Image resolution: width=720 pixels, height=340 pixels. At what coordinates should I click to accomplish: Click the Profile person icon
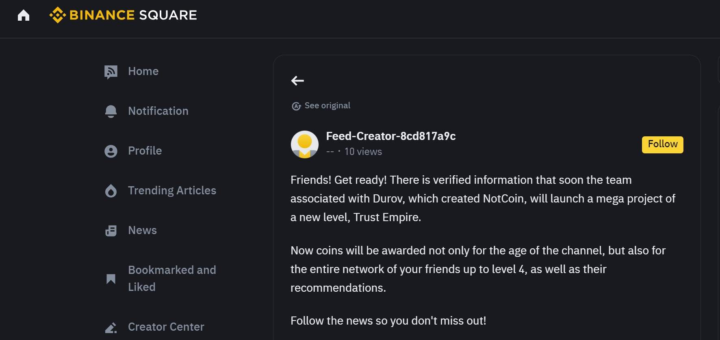click(x=111, y=151)
